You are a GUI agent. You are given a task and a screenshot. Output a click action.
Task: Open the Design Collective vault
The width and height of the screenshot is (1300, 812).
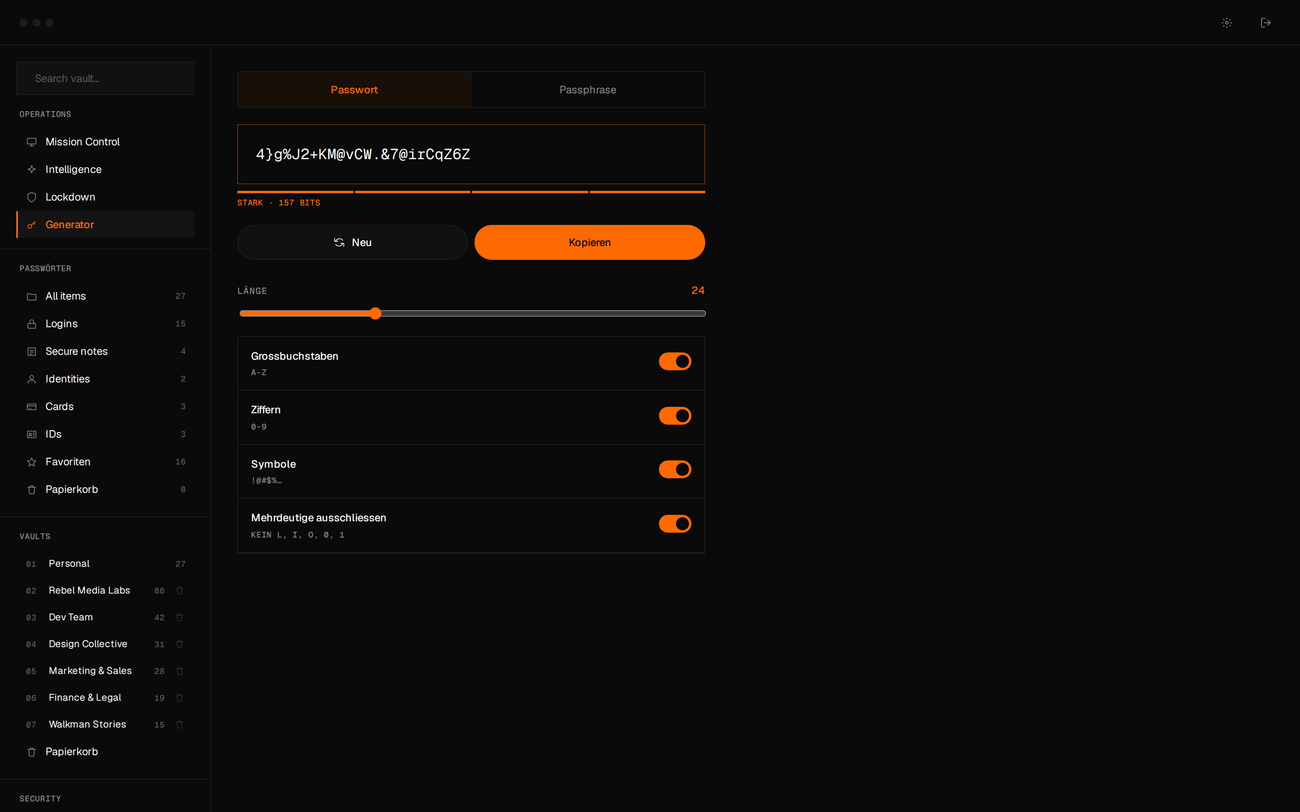click(x=88, y=644)
